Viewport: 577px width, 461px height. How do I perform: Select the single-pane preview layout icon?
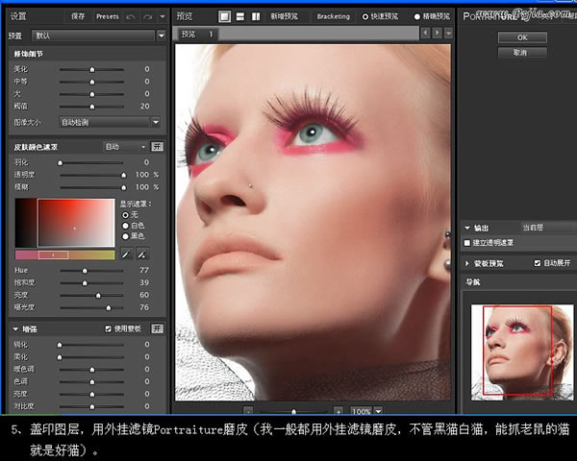224,16
